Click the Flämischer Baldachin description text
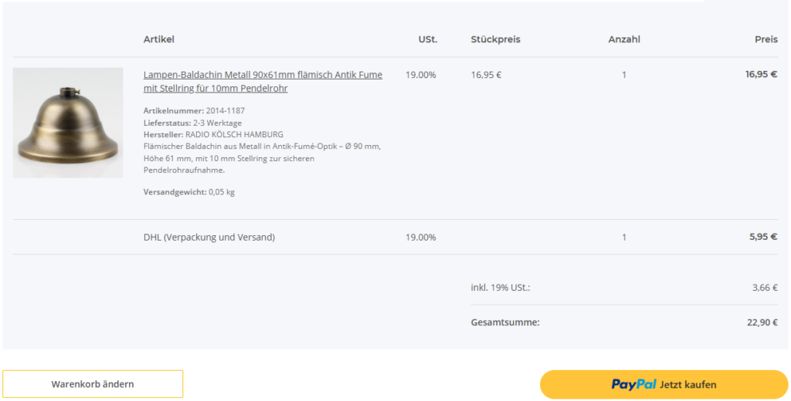Screen dimensions: 791x401 click(x=262, y=146)
